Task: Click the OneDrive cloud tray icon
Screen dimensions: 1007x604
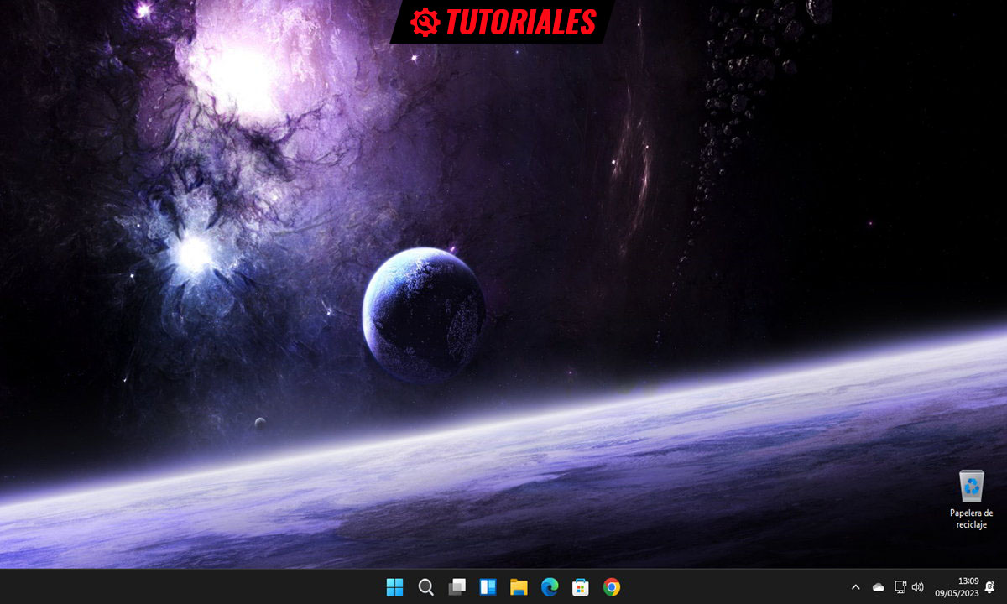Action: point(878,587)
